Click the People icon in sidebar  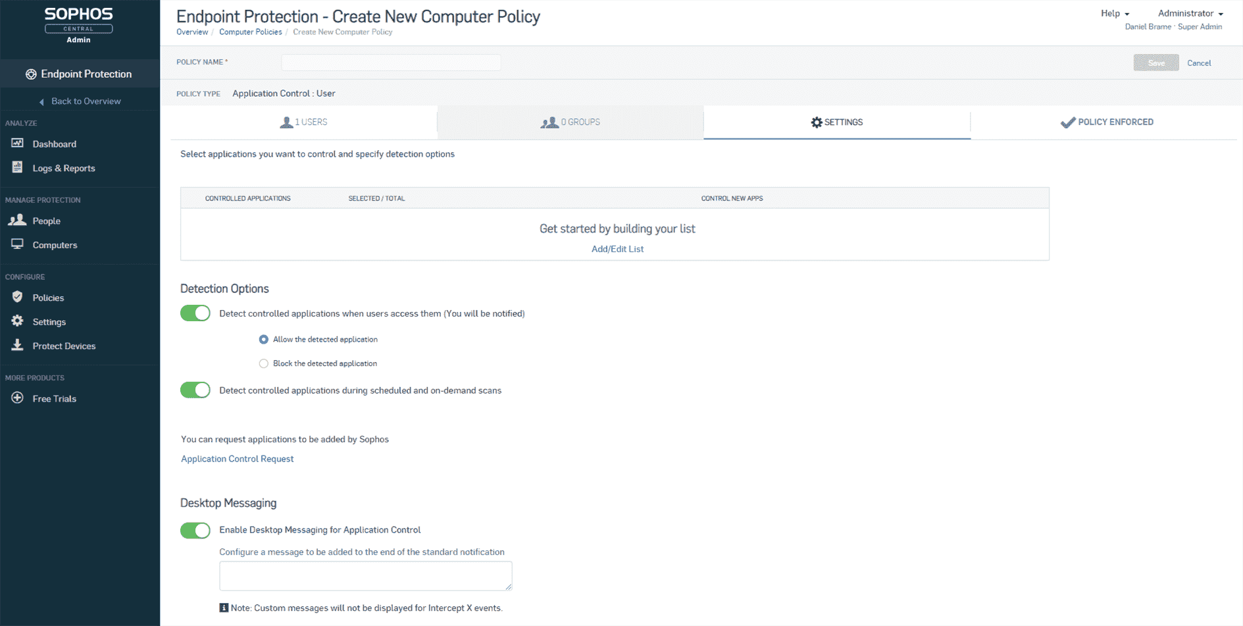tap(17, 220)
